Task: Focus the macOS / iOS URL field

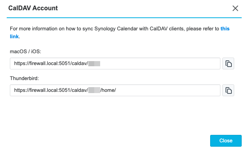Action: 115,63
